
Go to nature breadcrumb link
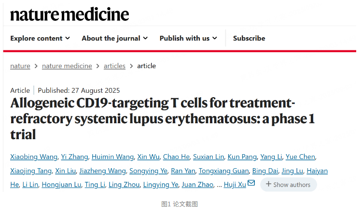pos(20,66)
